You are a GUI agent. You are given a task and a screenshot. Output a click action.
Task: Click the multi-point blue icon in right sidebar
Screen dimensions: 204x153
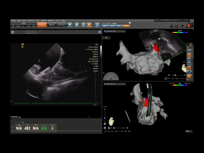189,50
